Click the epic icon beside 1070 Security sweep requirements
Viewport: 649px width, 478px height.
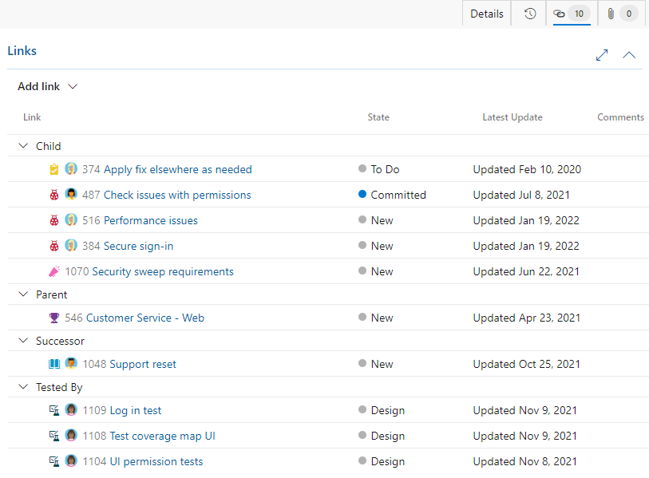point(53,271)
